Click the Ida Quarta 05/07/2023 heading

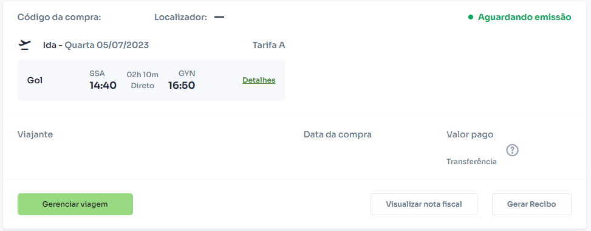pos(96,46)
